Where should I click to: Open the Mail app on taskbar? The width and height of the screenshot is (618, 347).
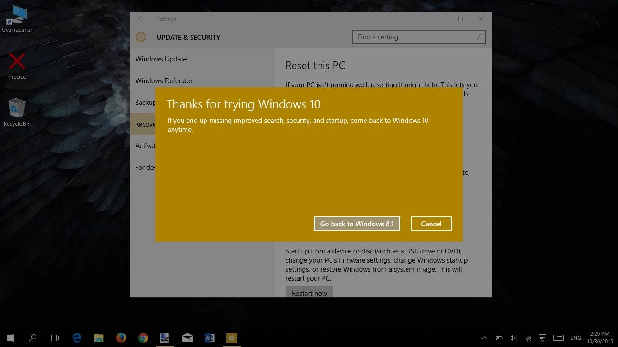187,338
